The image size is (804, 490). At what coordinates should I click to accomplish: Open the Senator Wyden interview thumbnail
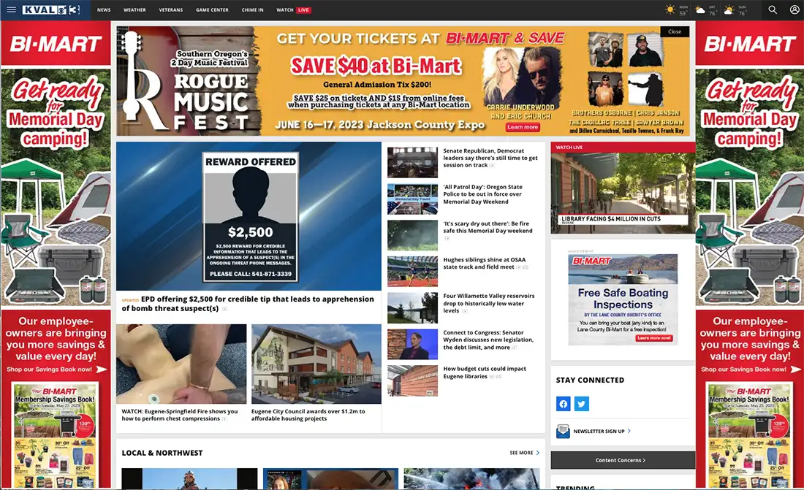(x=412, y=345)
